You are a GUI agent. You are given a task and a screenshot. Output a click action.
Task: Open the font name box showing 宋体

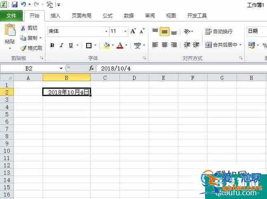click(x=78, y=31)
